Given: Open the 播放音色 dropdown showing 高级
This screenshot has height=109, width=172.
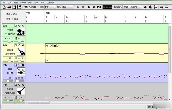Looking at the screenshot, I should (x=132, y=7).
